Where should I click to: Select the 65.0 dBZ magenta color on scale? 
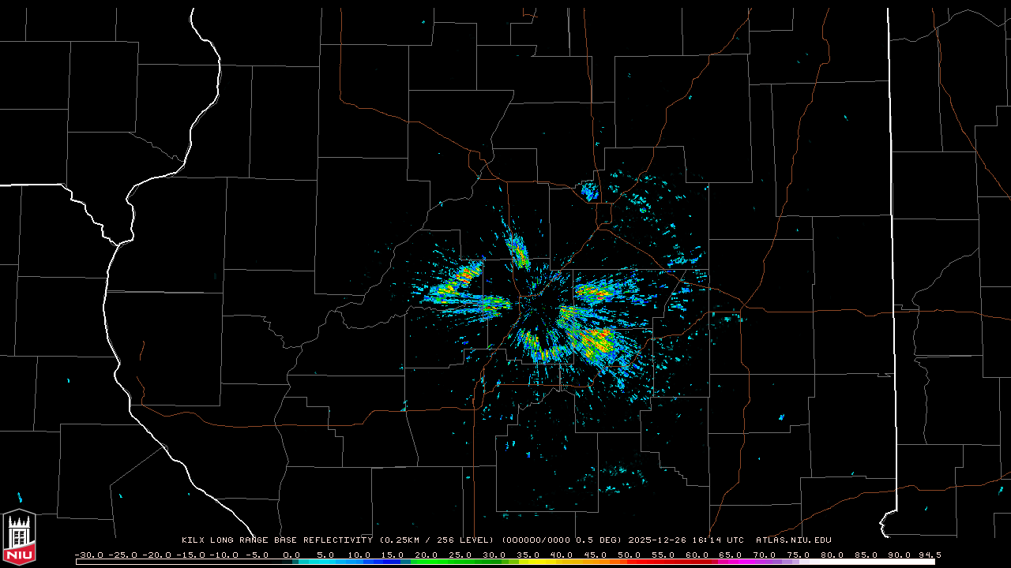point(731,562)
